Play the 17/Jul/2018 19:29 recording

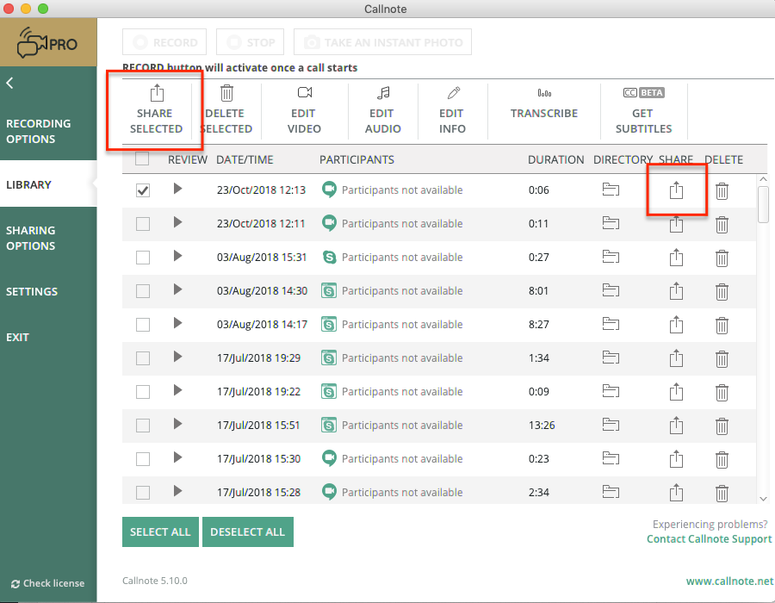point(178,357)
